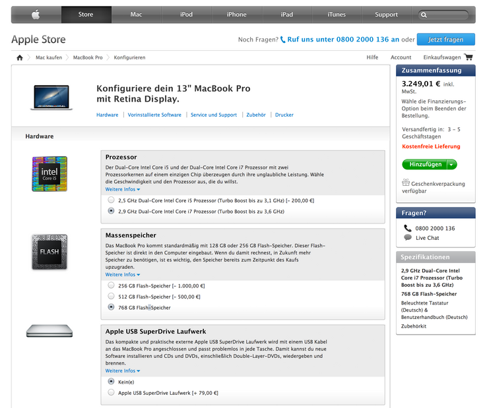Viewport: 487px width, 408px height.
Task: Click the search magnifier icon
Action: click(x=424, y=15)
